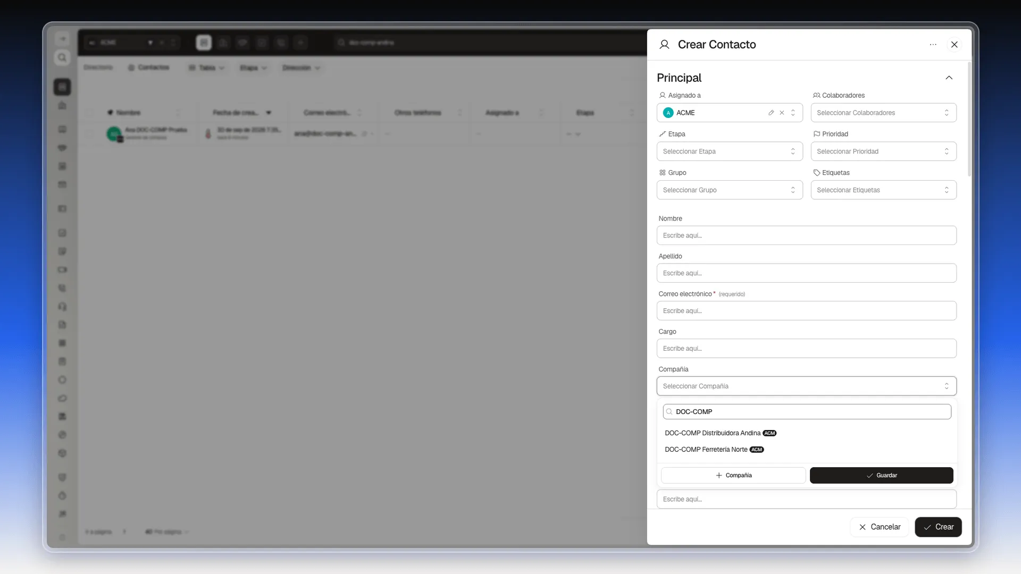Click the plus Compañía button
This screenshot has width=1021, height=574.
pos(733,475)
